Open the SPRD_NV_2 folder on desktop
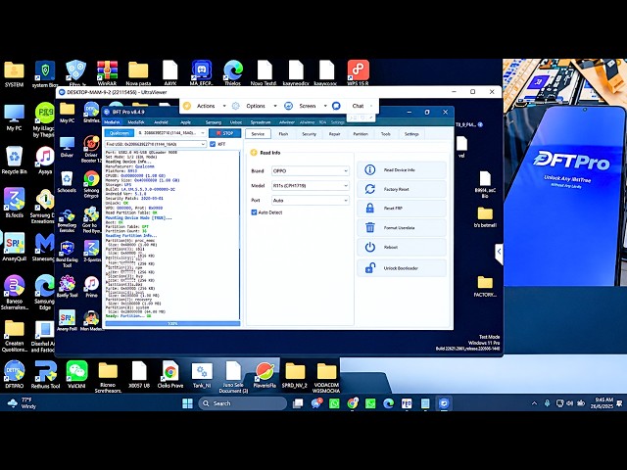627x470 pixels. [295, 375]
